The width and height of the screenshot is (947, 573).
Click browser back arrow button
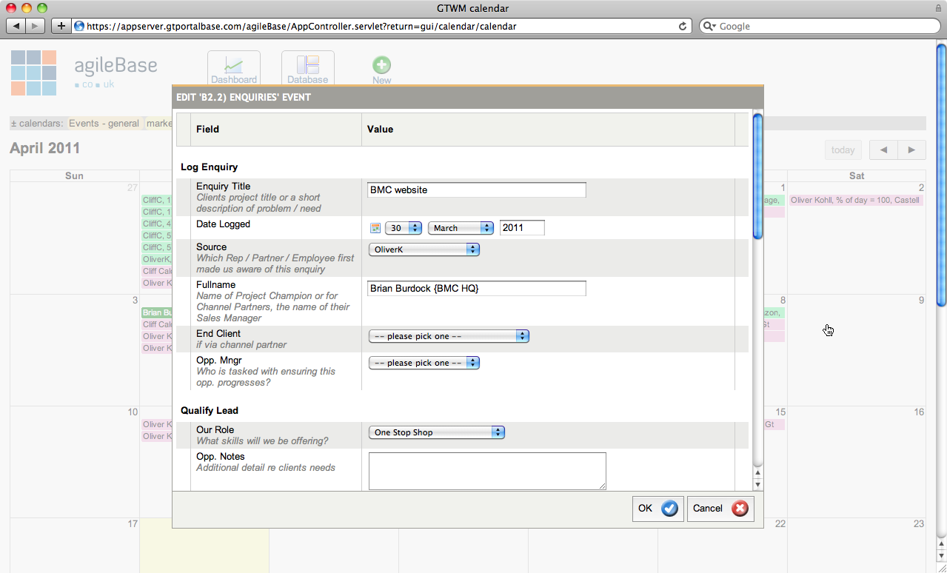click(16, 26)
